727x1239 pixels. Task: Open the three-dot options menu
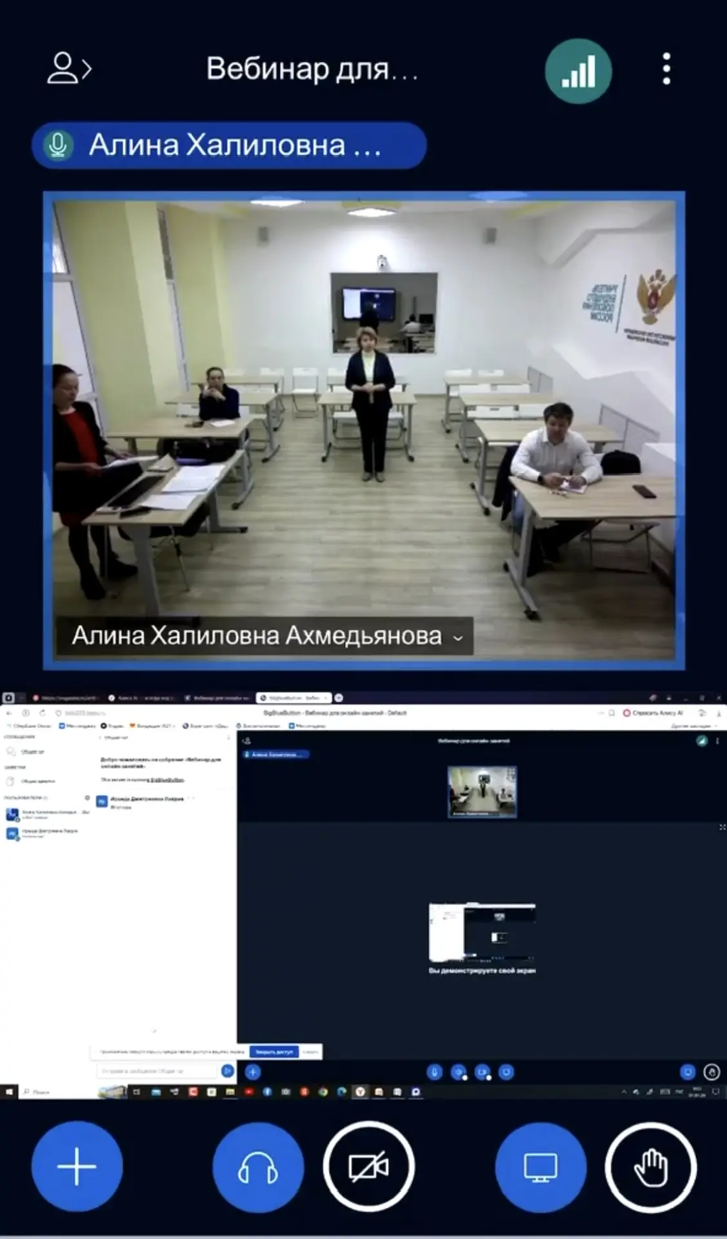pyautogui.click(x=666, y=69)
